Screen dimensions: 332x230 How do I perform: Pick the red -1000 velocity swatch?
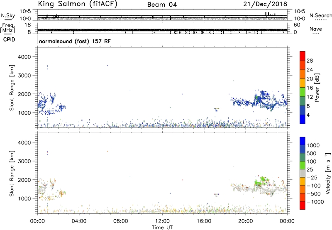[x=303, y=206]
